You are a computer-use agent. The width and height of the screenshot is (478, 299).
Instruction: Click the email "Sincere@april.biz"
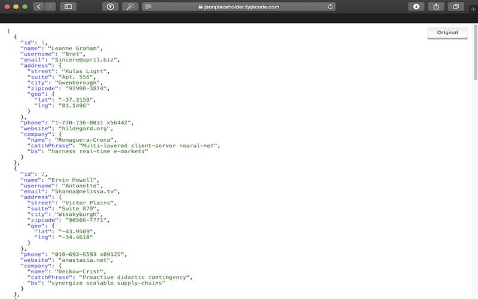(x=84, y=60)
